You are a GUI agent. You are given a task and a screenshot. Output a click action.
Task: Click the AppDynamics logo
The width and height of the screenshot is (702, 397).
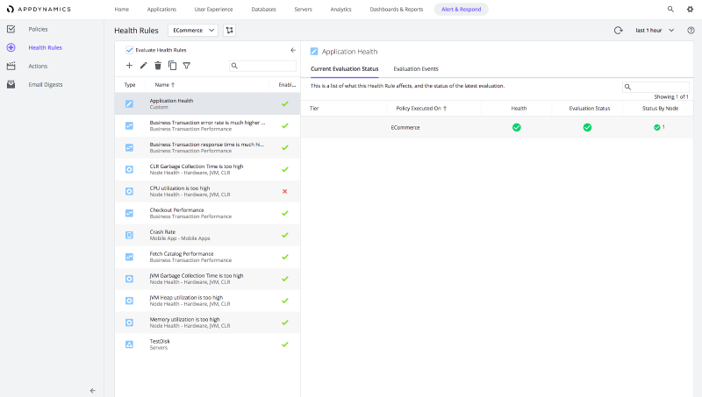point(39,9)
